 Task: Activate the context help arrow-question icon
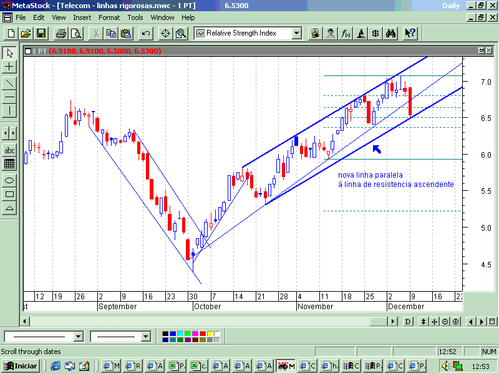click(x=410, y=34)
